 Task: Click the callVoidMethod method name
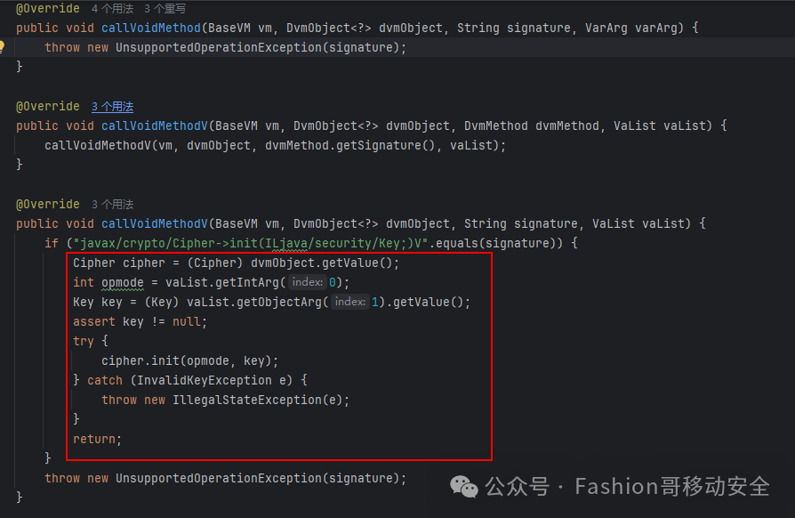[151, 28]
